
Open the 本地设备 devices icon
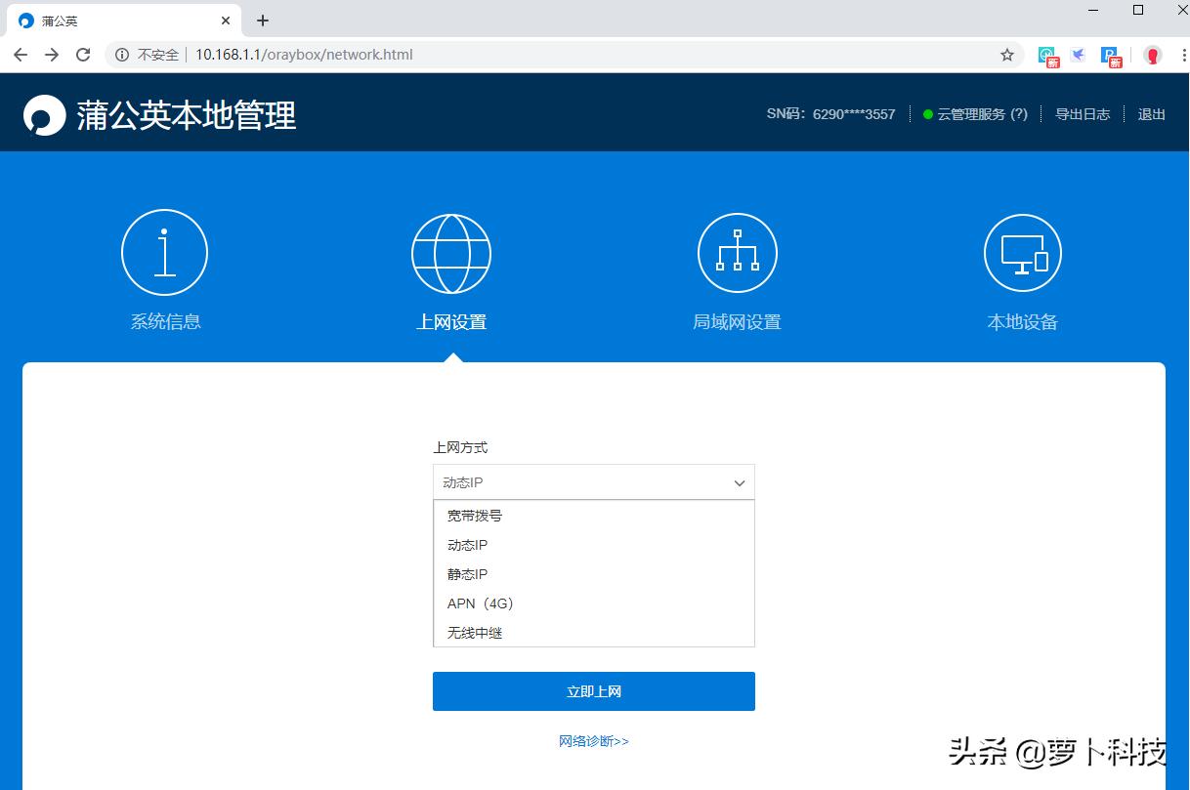(x=1022, y=252)
